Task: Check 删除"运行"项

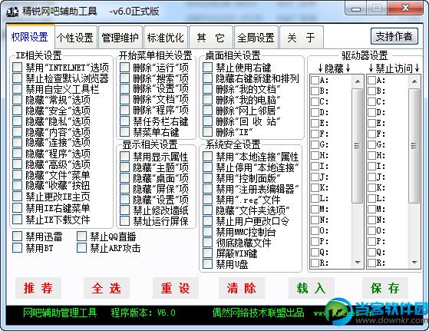Action: [x=125, y=68]
